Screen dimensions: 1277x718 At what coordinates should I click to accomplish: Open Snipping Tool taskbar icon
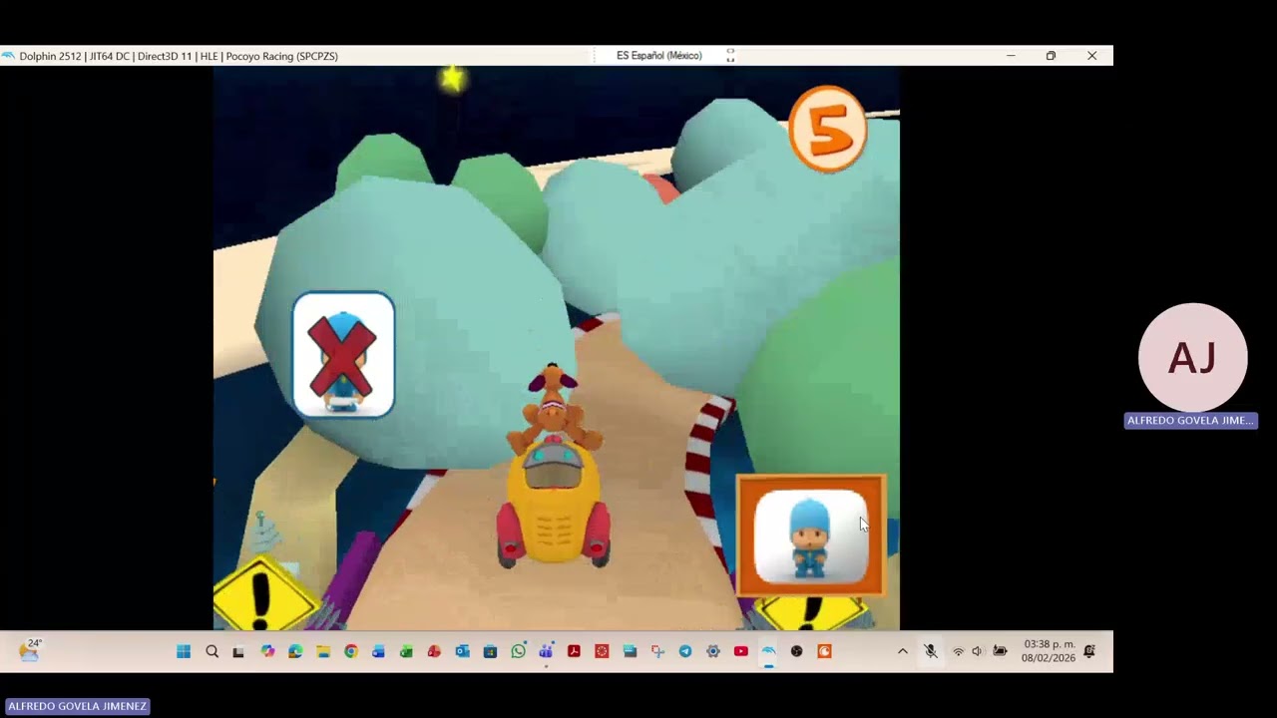click(657, 651)
